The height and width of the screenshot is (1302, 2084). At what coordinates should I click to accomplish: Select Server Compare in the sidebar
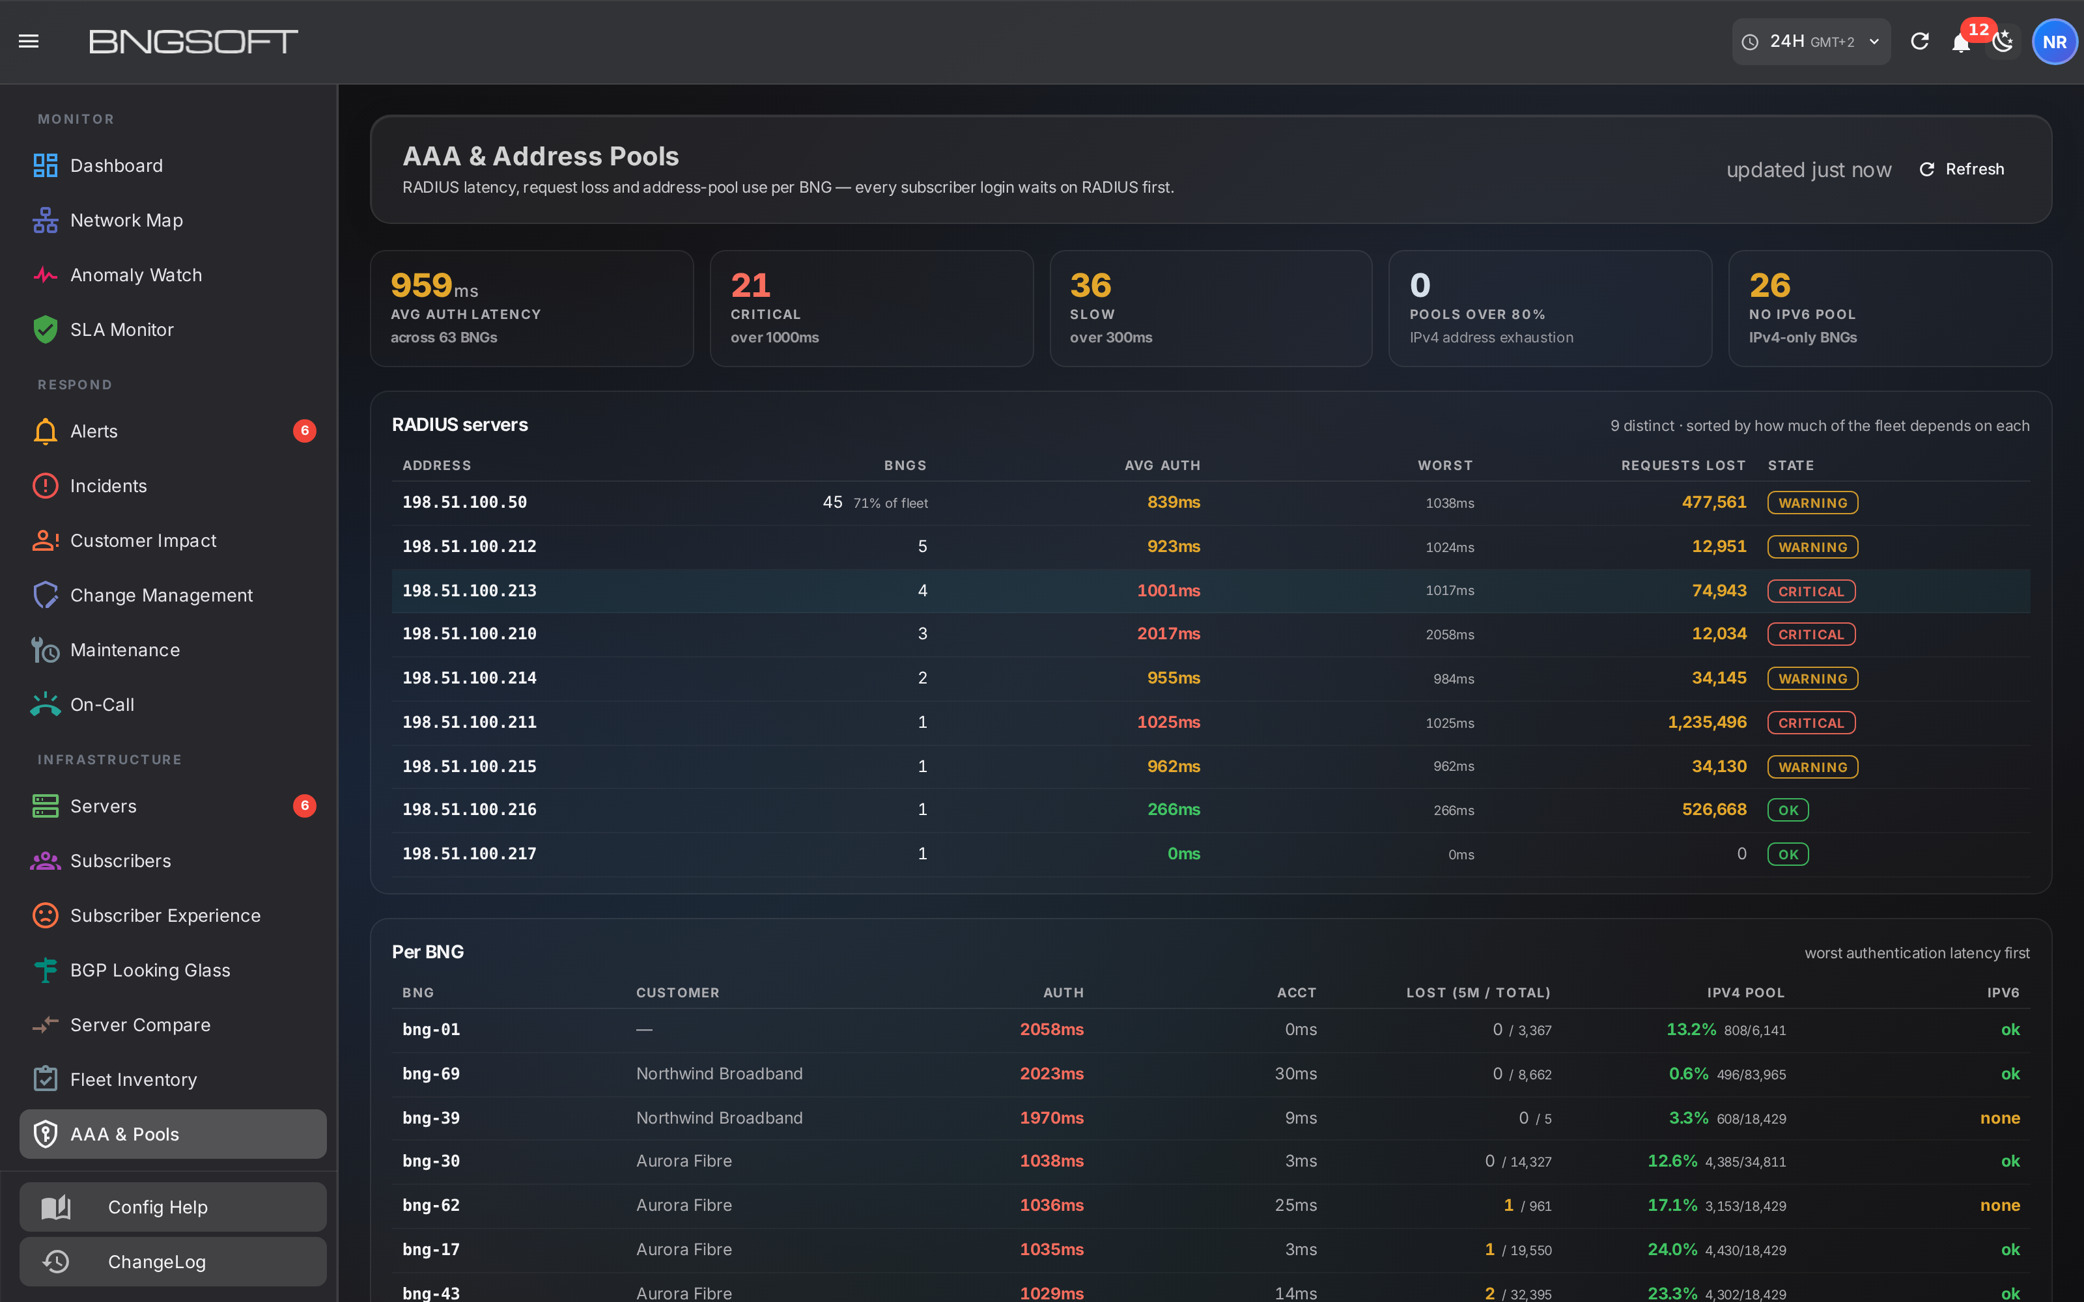pyautogui.click(x=172, y=1025)
